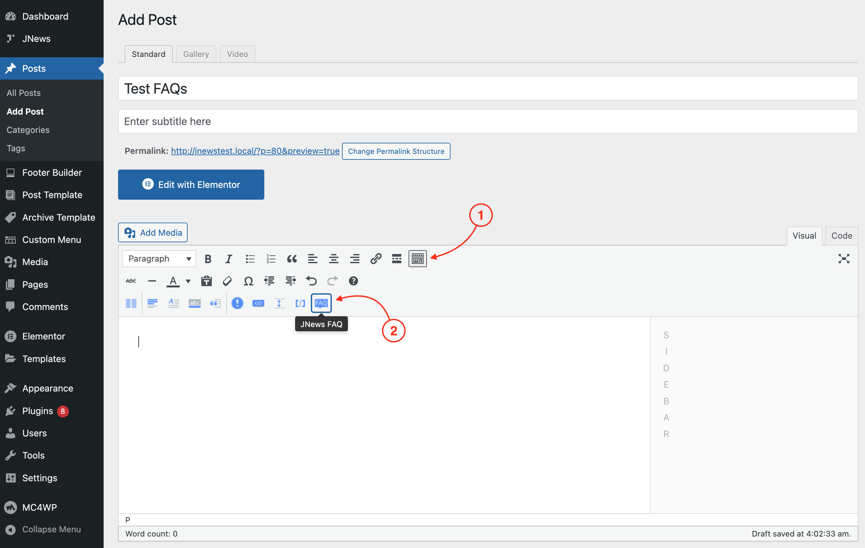The width and height of the screenshot is (865, 548).
Task: Toggle bold formatting in editor toolbar
Action: [208, 259]
